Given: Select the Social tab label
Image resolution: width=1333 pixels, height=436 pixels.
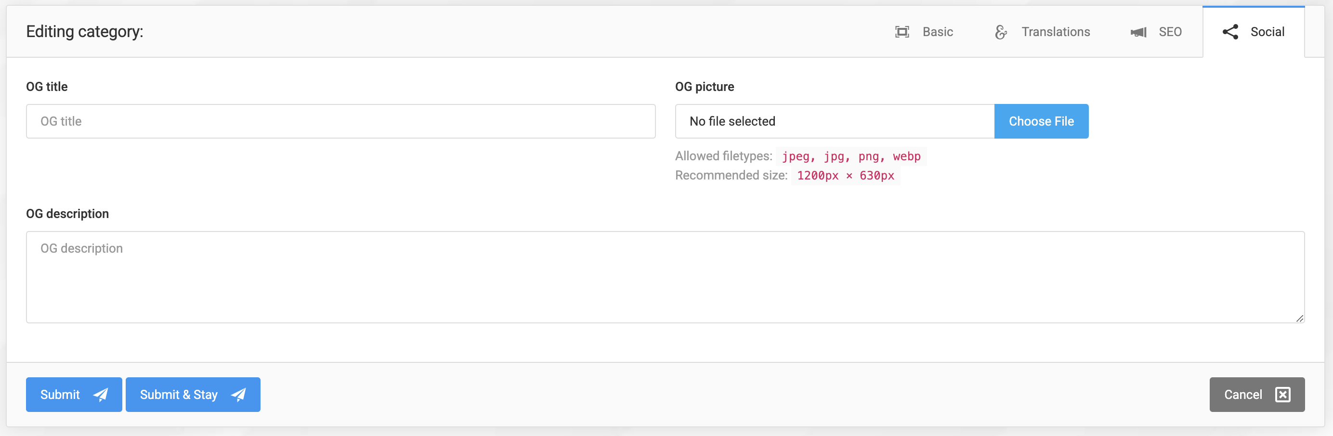Looking at the screenshot, I should (1267, 32).
